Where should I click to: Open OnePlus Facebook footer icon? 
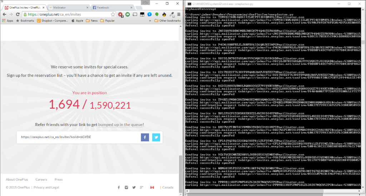(119, 187)
